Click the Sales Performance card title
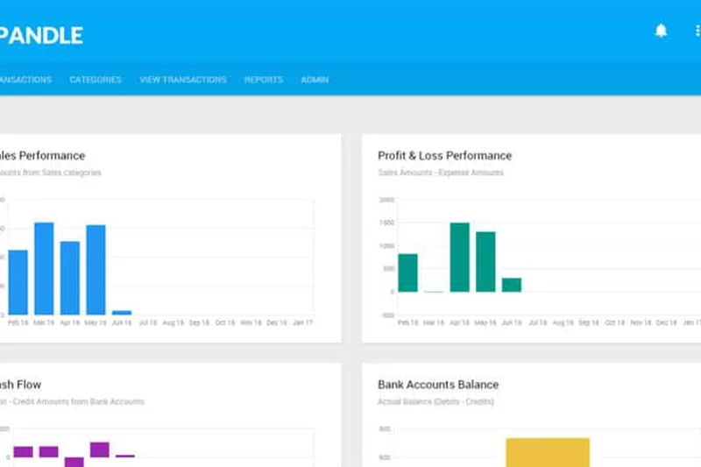 click(x=42, y=156)
